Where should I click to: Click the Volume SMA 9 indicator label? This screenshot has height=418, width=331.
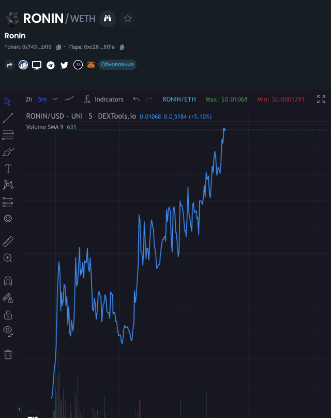[x=44, y=127]
